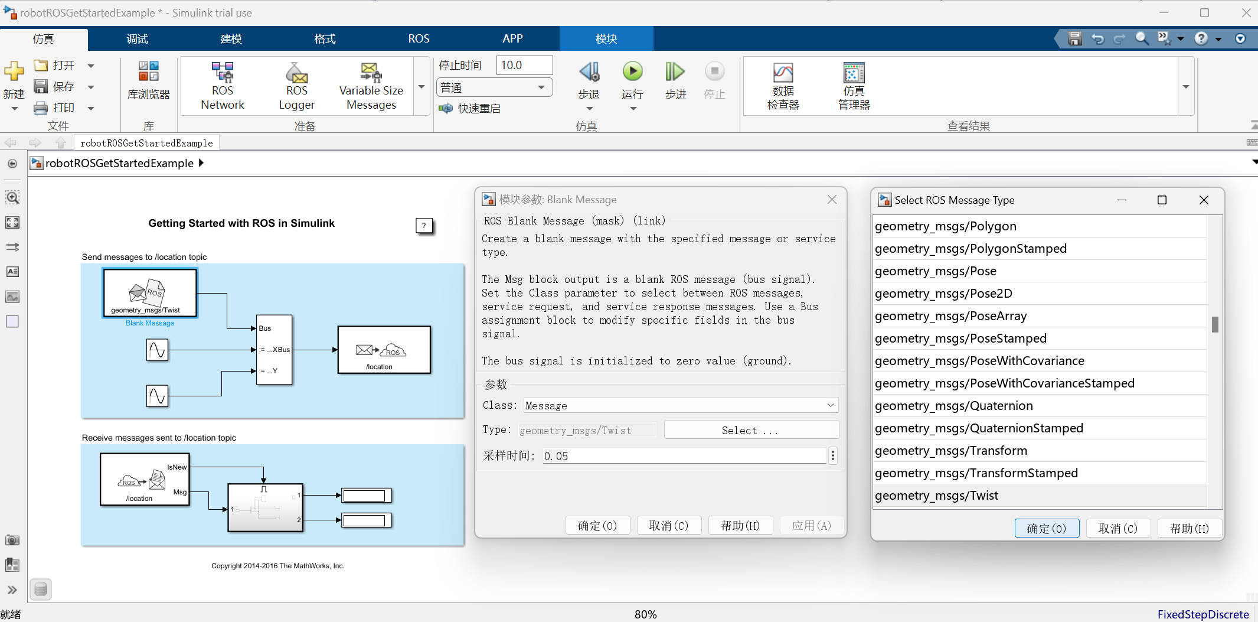Expand the Print (打印) dropdown arrow
1258x622 pixels.
pos(91,108)
